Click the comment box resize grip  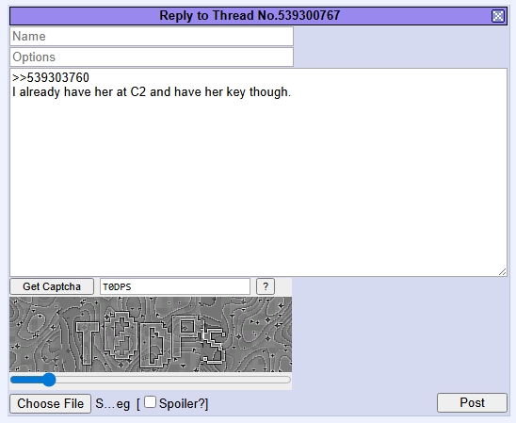tap(502, 272)
